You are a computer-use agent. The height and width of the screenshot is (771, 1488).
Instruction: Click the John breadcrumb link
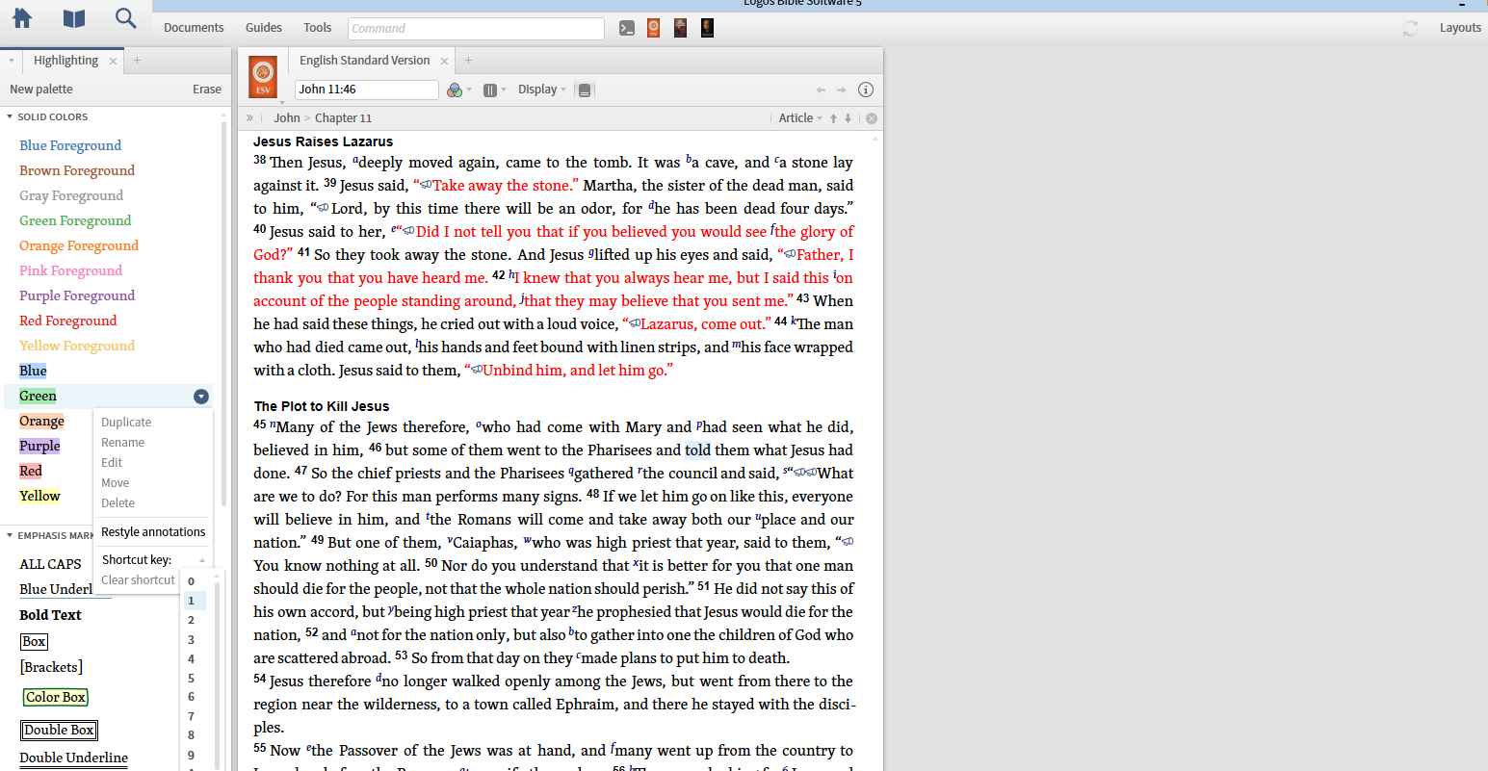click(x=287, y=118)
